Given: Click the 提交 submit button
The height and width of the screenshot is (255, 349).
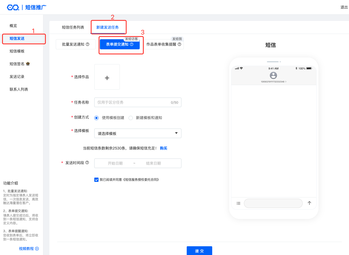Looking at the screenshot, I should point(199,251).
